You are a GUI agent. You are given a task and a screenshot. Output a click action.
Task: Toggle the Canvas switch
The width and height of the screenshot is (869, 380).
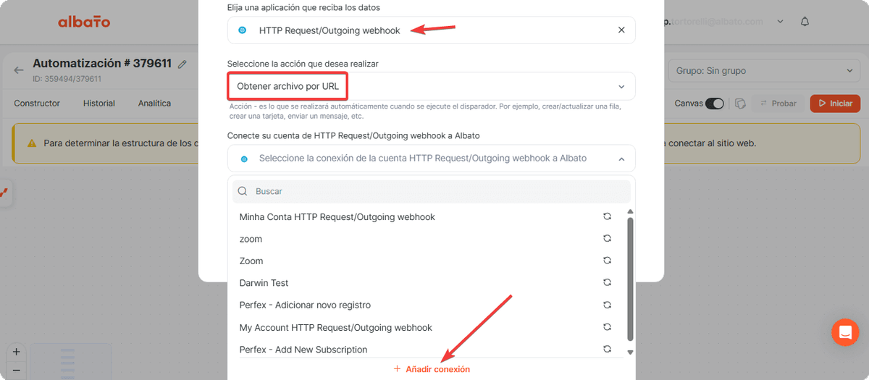pos(715,104)
